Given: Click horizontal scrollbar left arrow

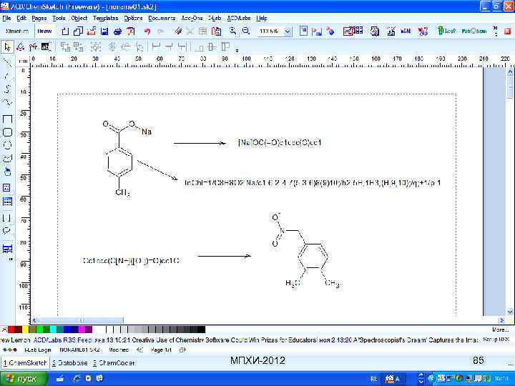Looking at the screenshot, I should [x=34, y=320].
